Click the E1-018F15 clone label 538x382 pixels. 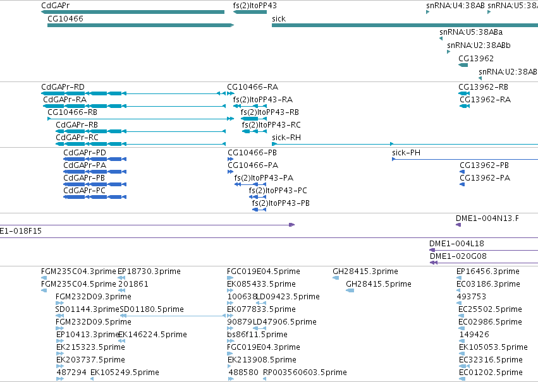pyautogui.click(x=21, y=231)
